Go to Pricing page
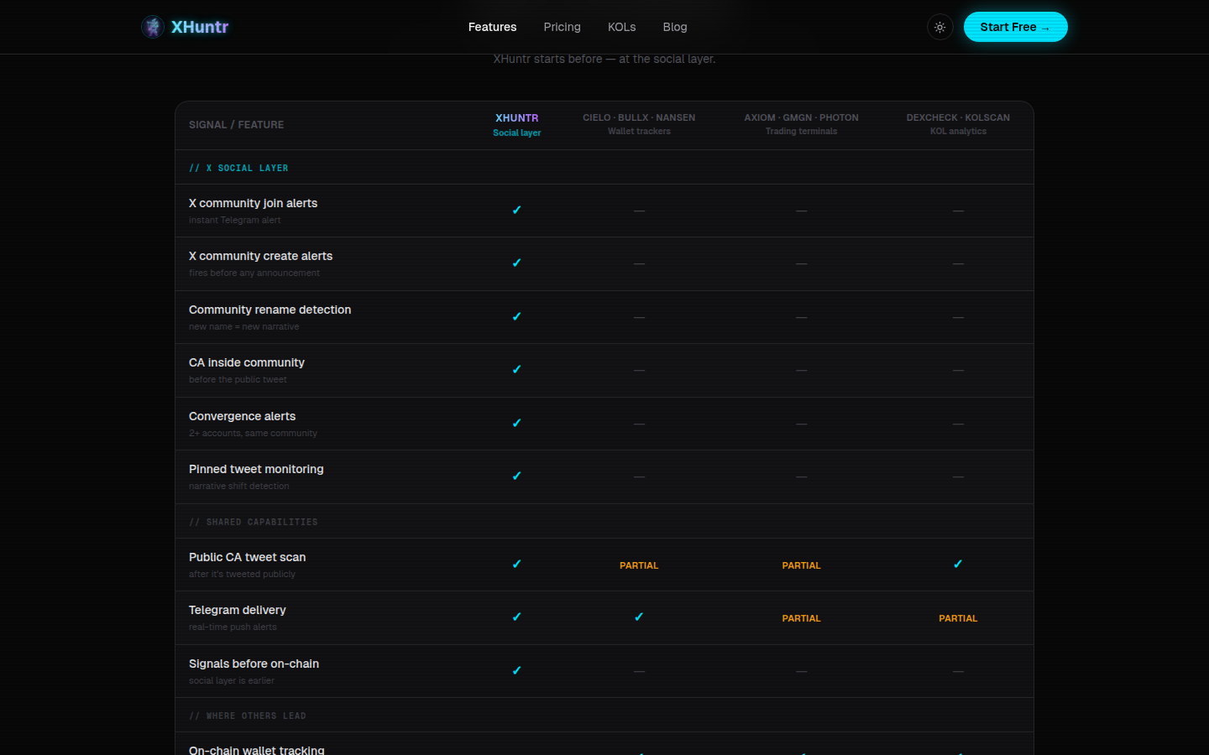Screen dimensions: 1209x755 562,27
